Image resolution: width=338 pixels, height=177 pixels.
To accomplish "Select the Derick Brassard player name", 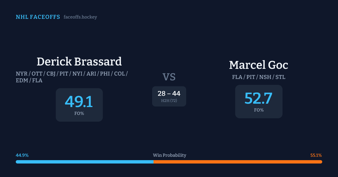I will (x=79, y=62).
